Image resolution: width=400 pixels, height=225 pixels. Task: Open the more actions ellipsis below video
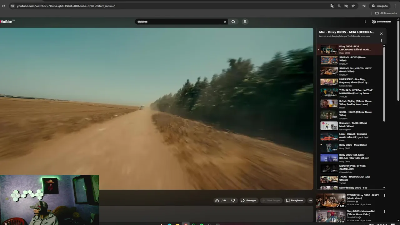point(310,200)
